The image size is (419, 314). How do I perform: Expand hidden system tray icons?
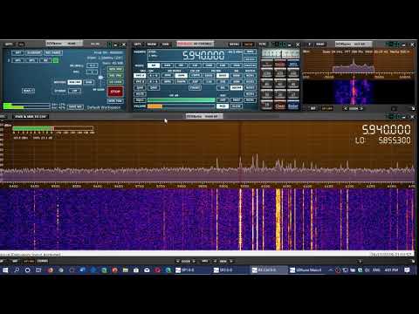(x=331, y=270)
